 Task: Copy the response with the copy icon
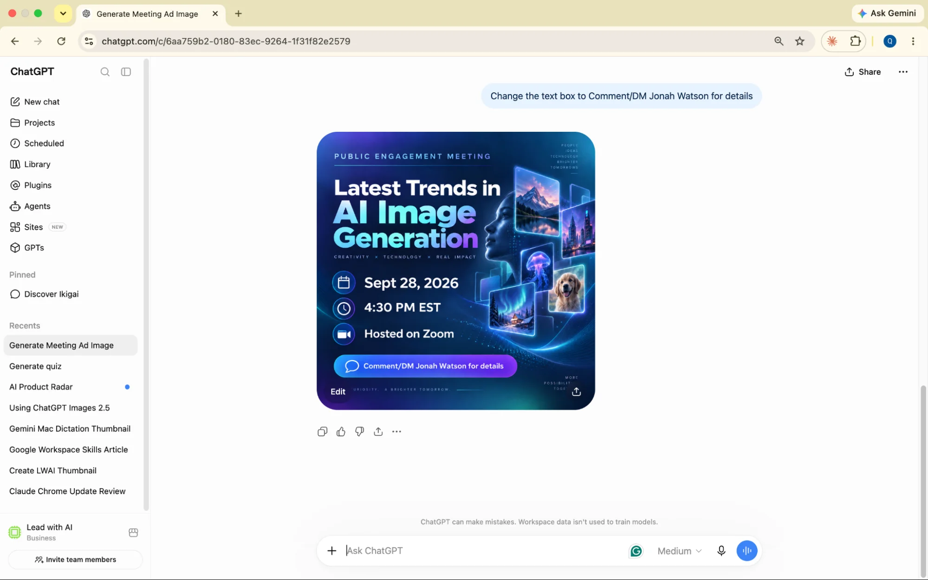[x=322, y=432]
